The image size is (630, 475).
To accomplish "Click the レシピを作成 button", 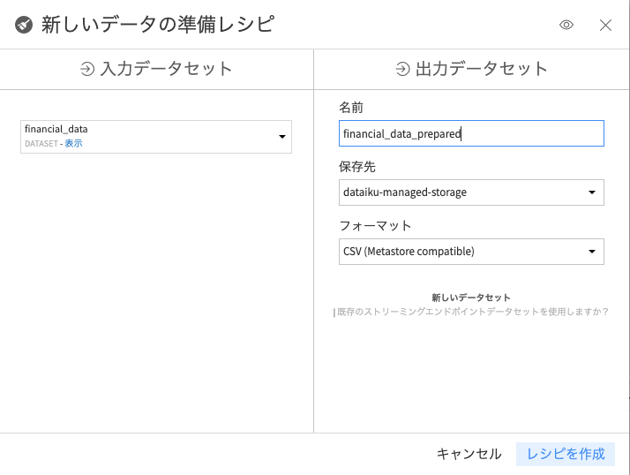I will point(566,454).
